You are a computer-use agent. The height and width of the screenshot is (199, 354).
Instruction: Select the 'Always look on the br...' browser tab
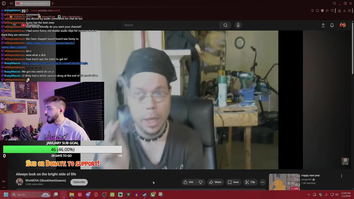[33, 4]
